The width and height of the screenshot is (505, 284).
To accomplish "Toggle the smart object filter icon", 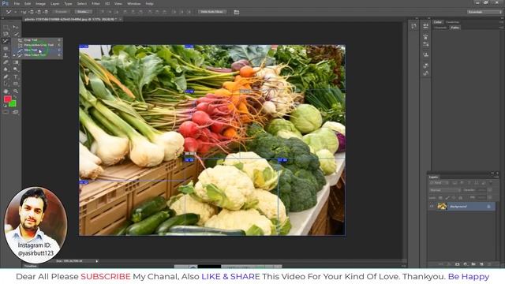I will pos(484,183).
